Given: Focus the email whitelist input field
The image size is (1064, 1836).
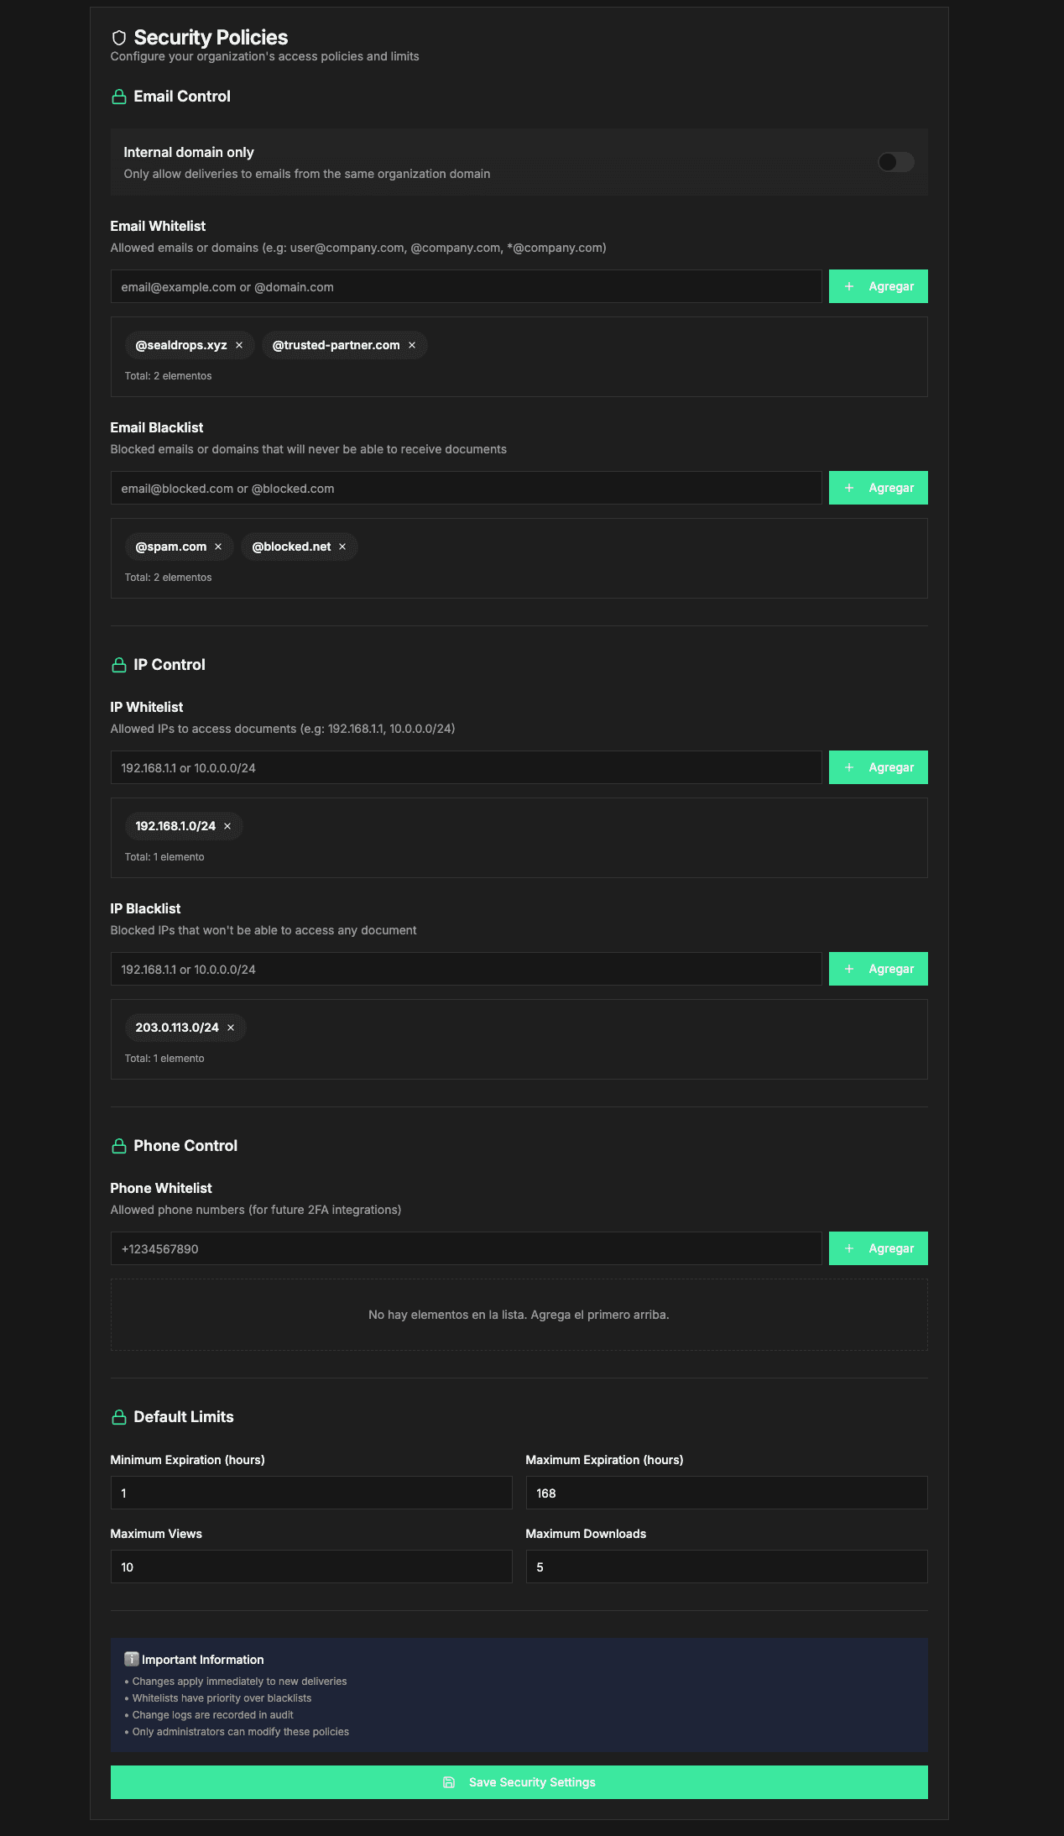Looking at the screenshot, I should pos(466,287).
